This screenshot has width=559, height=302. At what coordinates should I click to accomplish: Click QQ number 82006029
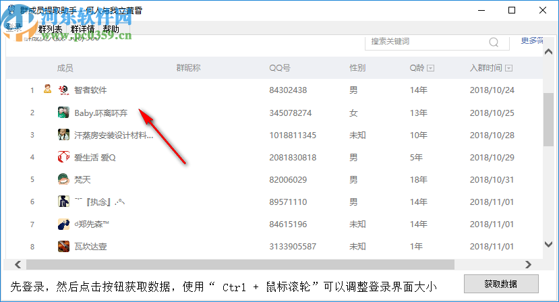(288, 180)
